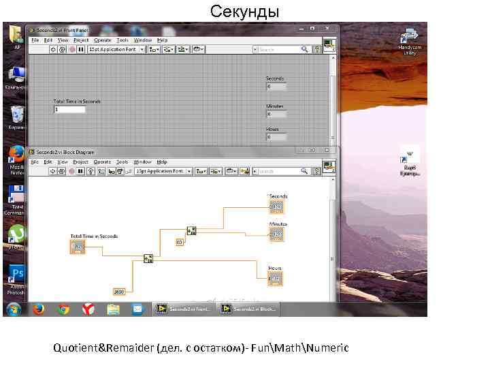Switch to Seconds2.vi Block Diagram taskbar button

[x=248, y=309]
